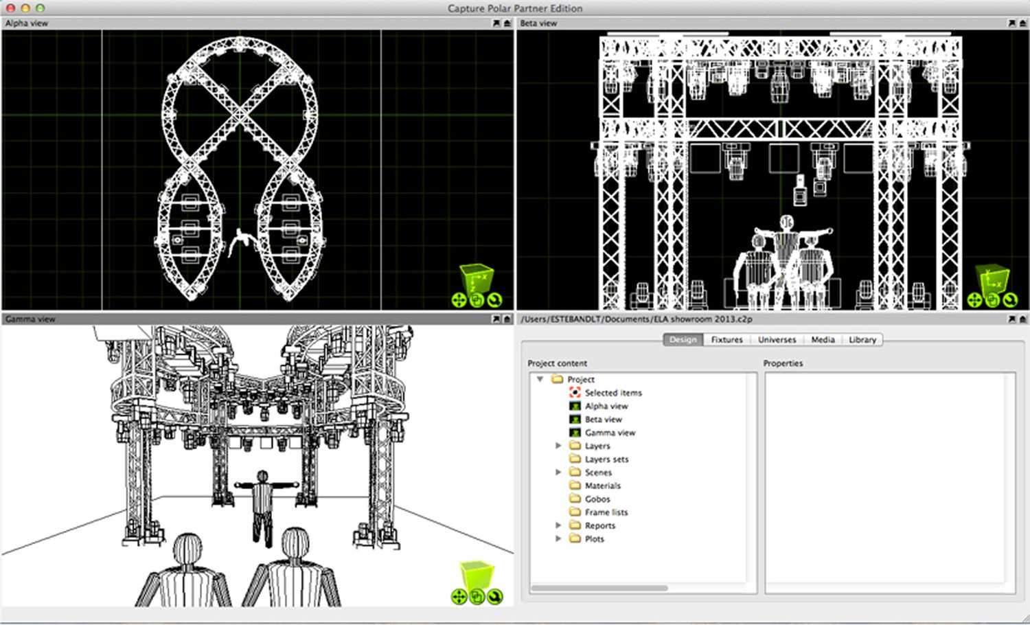Open the Universes tab
The width and height of the screenshot is (1030, 625).
777,339
